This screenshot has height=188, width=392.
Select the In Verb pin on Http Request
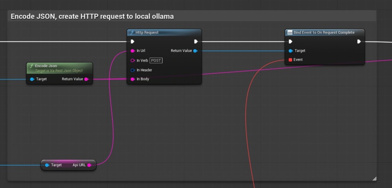pos(132,60)
